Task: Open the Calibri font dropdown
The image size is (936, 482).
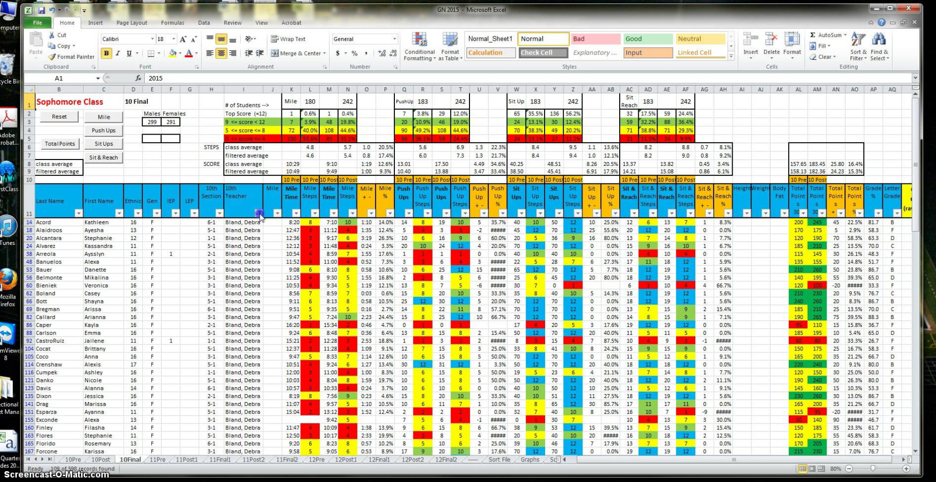Action: point(153,39)
